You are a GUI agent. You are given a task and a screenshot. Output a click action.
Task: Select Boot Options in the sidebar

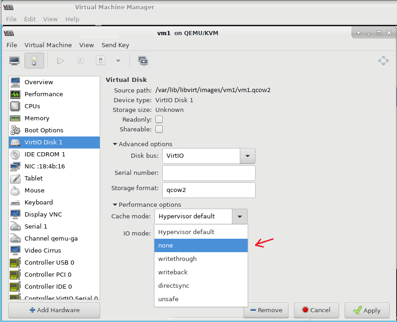42,130
